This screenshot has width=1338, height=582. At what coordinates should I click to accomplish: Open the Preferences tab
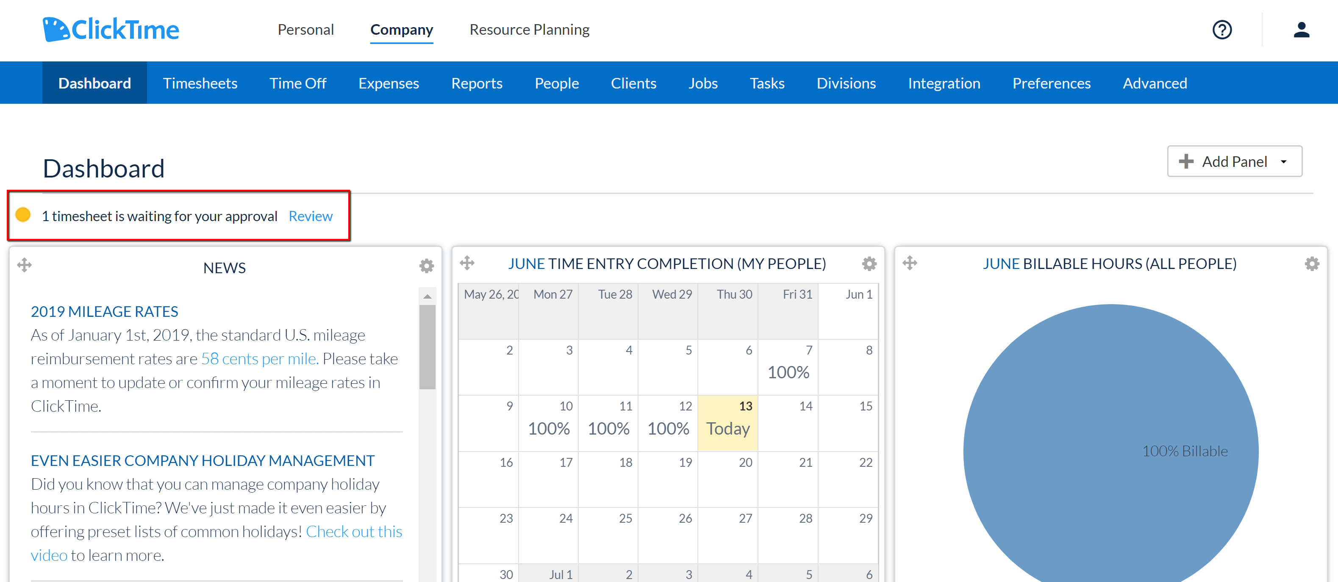(1051, 83)
